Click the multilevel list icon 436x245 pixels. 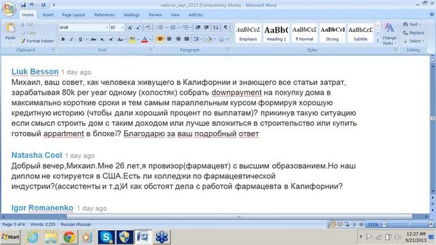coord(185,27)
